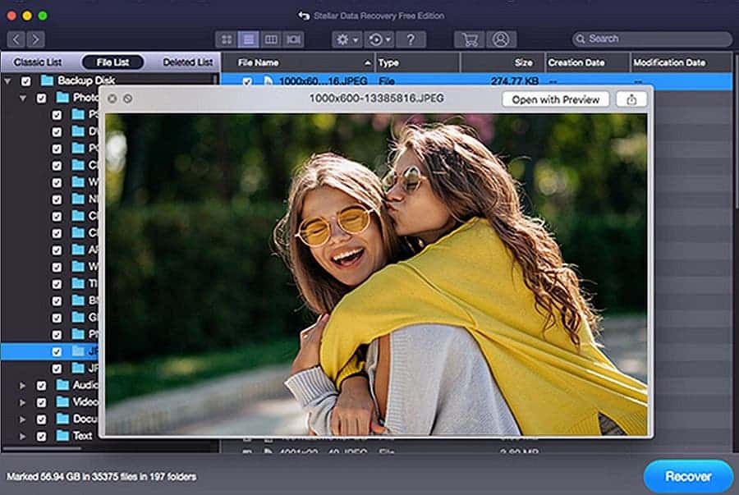Select the 1000x60...16.JPEG file row

tap(476, 80)
